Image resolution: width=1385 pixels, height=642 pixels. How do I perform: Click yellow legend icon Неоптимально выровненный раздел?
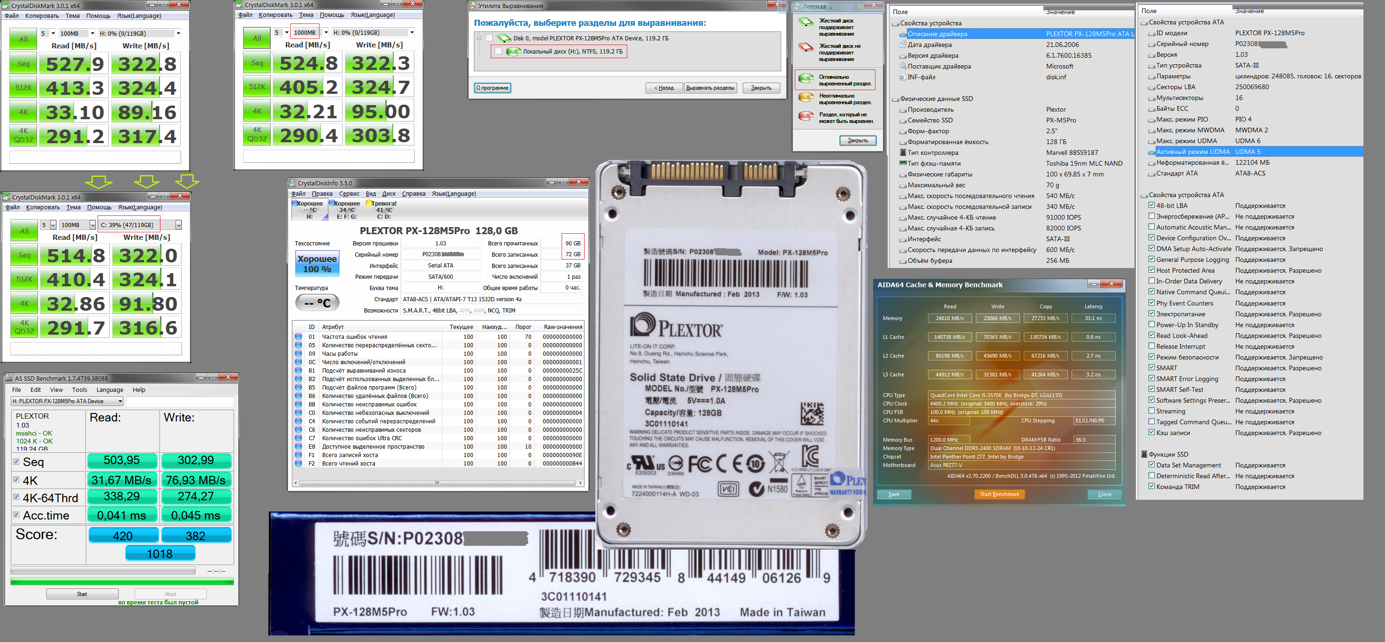tap(806, 98)
